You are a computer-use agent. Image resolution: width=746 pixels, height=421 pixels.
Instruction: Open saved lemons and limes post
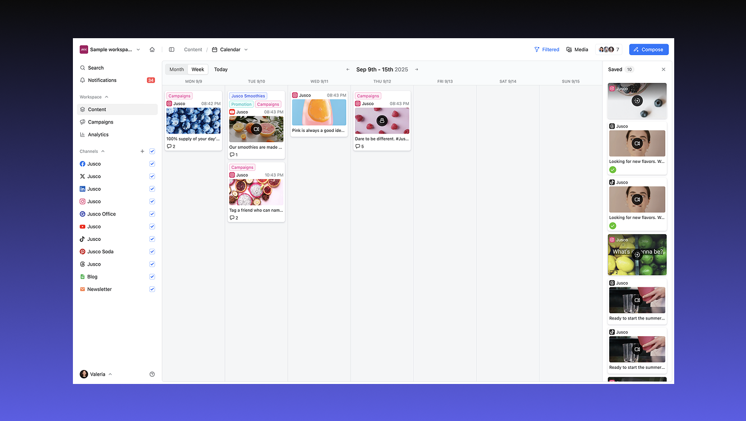pos(637,255)
